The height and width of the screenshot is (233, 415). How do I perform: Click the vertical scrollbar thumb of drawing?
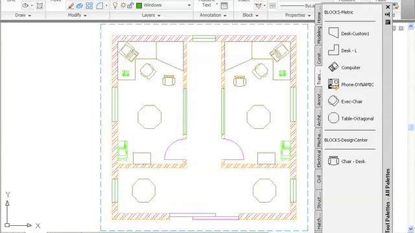click(x=411, y=128)
